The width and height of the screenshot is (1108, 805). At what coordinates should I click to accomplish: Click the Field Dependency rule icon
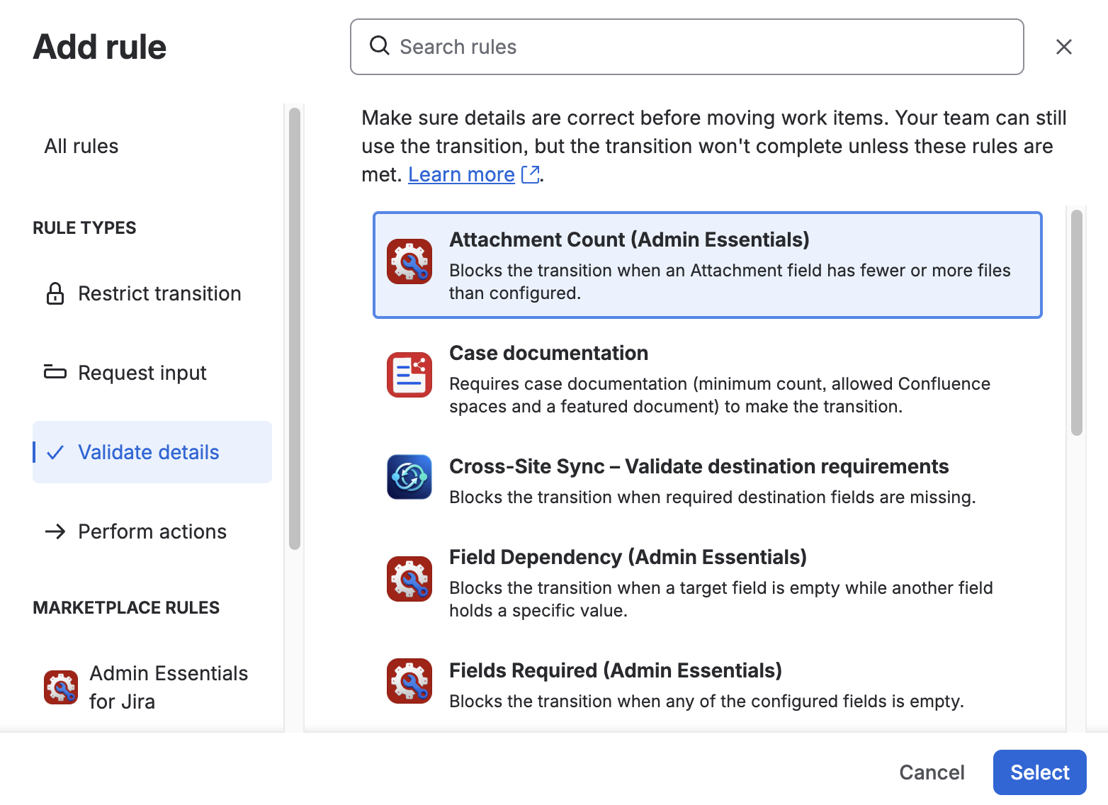tap(409, 579)
